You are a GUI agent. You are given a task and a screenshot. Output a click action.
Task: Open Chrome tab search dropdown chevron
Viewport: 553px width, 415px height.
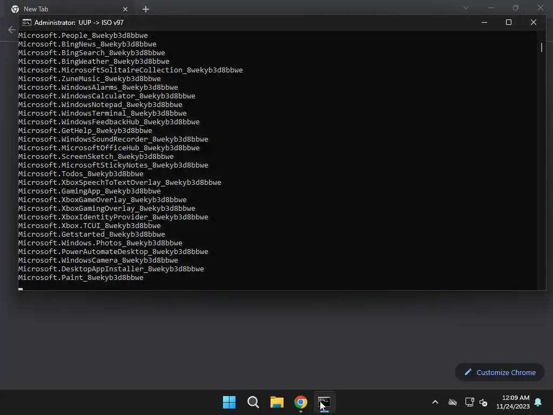point(466,8)
